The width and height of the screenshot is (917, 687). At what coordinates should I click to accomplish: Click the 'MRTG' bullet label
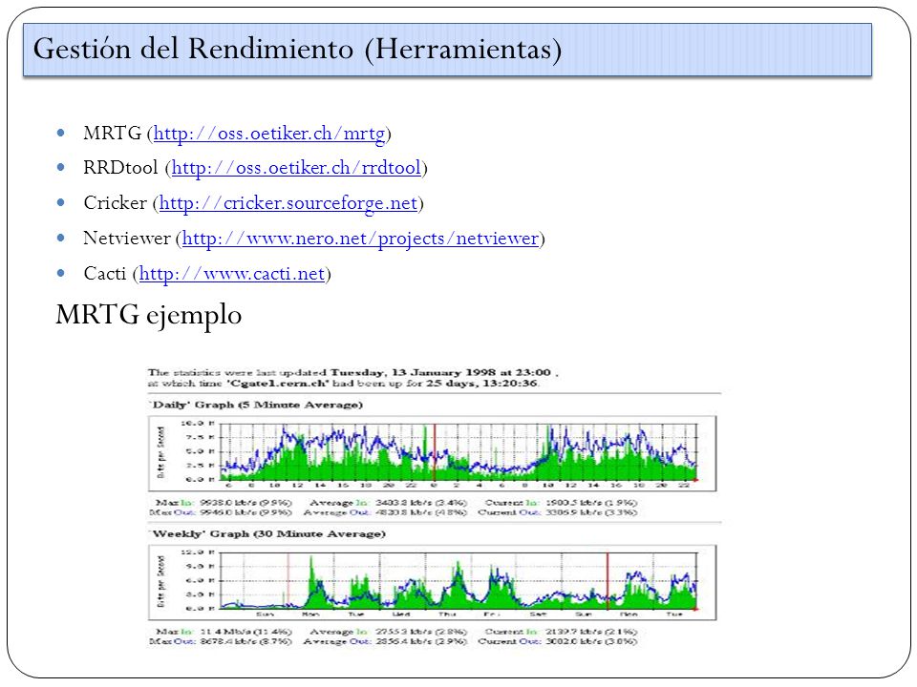click(113, 133)
